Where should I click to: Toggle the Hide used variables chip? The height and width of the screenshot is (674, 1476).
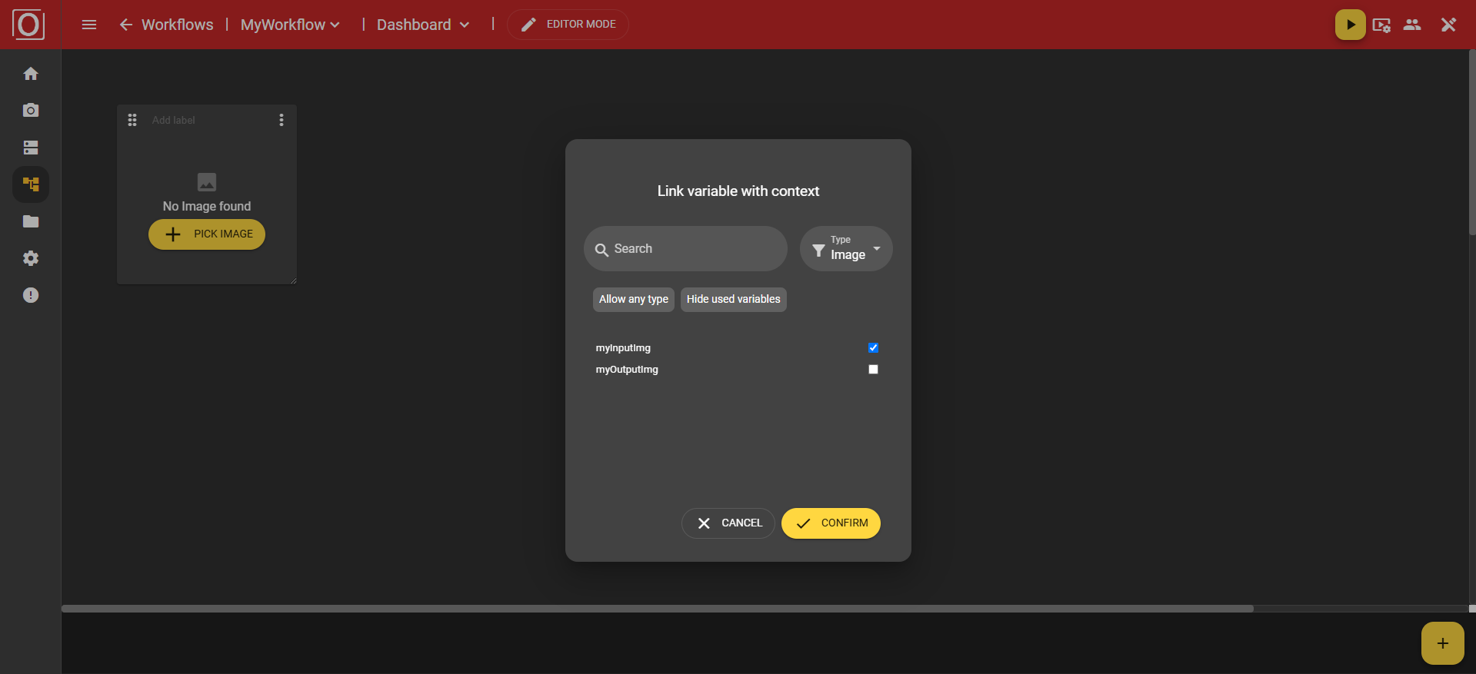click(x=733, y=300)
